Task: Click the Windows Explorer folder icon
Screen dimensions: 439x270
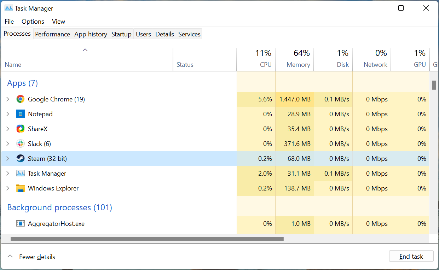Action: point(21,188)
